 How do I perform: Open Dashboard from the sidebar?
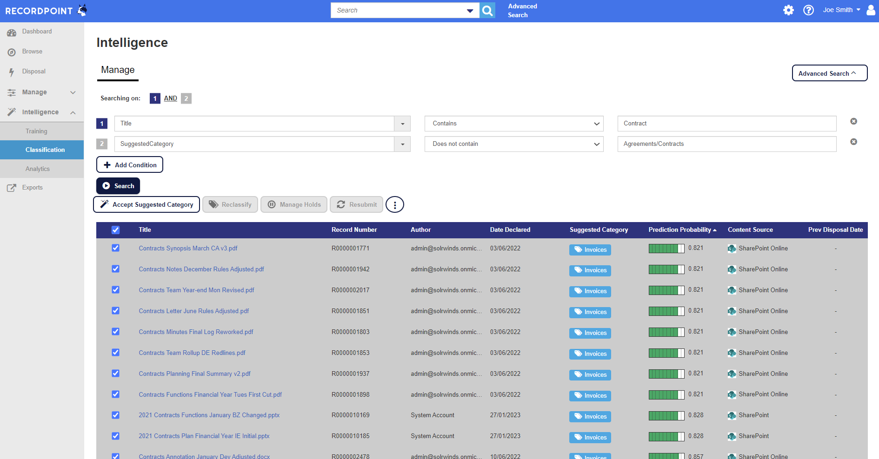point(37,32)
